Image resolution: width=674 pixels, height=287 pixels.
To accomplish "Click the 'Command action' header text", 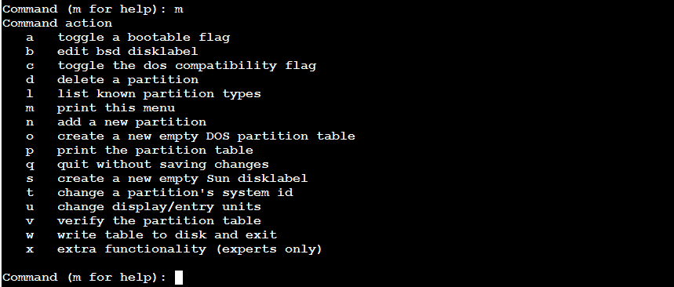I will click(x=57, y=24).
